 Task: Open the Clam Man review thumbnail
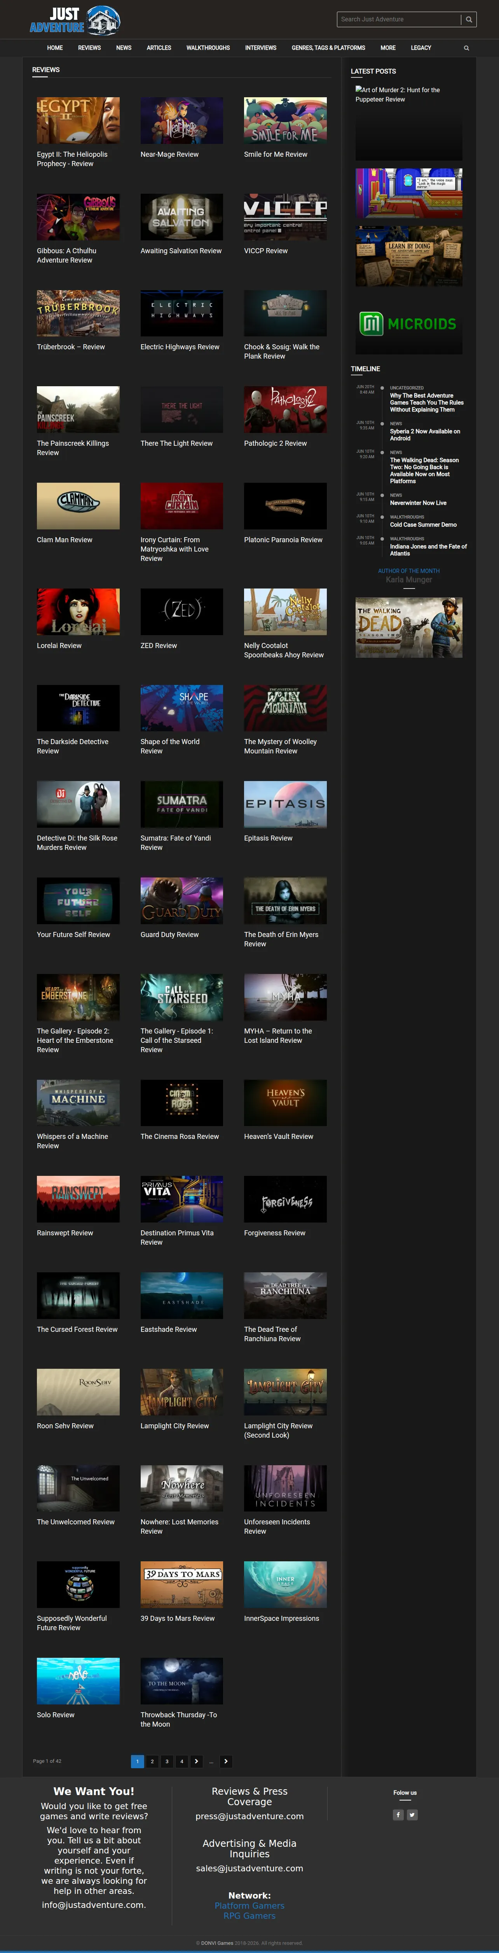coord(78,506)
